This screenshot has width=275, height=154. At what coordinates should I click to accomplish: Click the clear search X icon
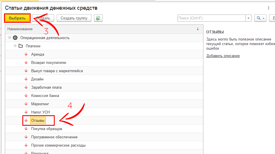[x=248, y=18]
